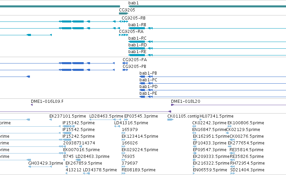
Task: Select the EK100806.5prime EST label
Action: (246, 123)
